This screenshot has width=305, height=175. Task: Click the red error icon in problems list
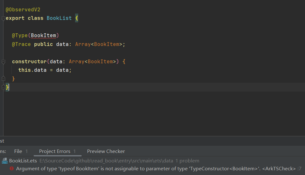(x=12, y=169)
